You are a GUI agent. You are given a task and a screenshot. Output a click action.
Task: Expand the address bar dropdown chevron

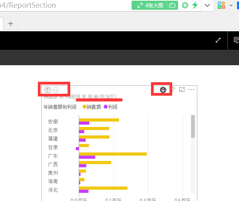point(207,5)
